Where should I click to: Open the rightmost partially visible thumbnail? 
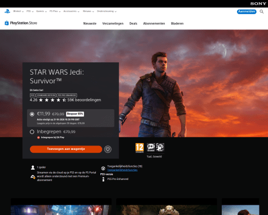point(240,207)
